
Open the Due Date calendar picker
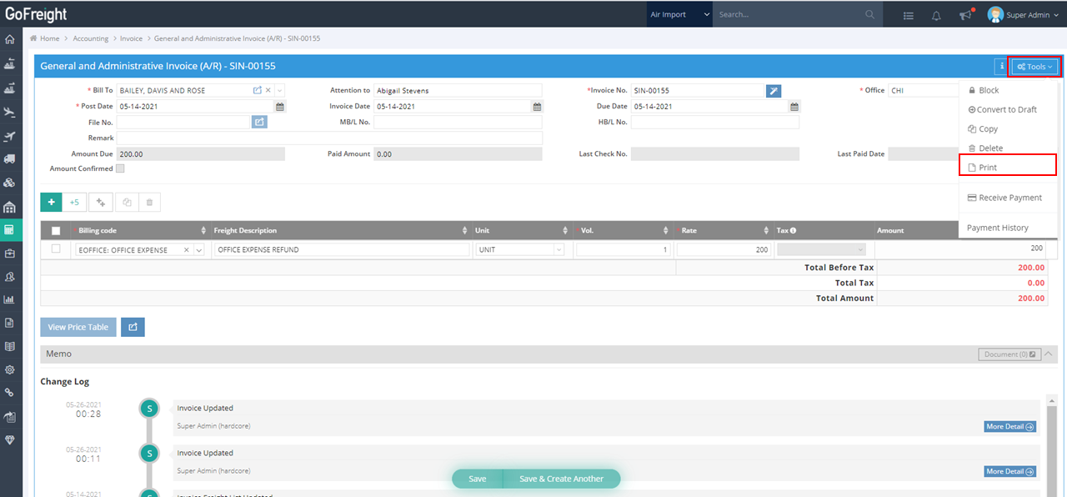794,107
